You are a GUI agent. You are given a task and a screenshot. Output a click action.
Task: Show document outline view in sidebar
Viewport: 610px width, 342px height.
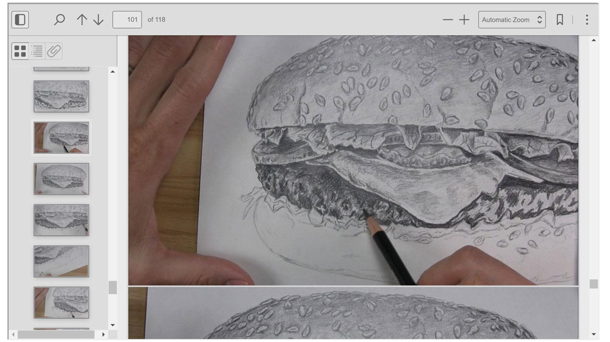(37, 51)
